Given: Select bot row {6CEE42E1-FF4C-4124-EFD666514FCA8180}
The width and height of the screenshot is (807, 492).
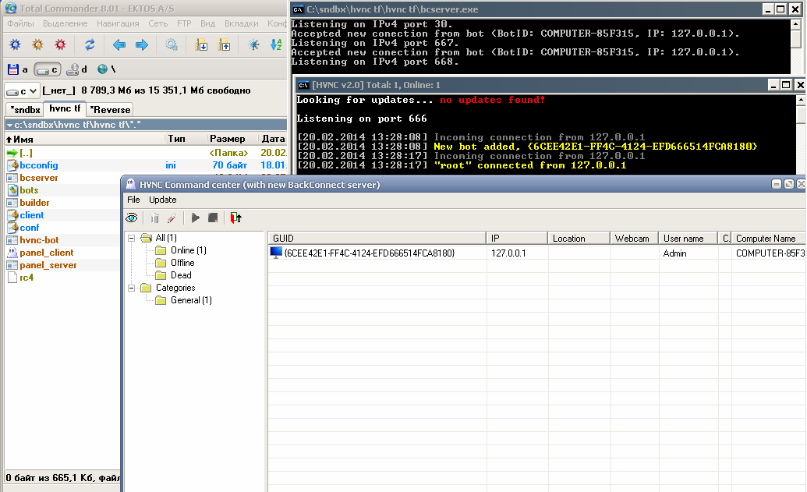Looking at the screenshot, I should click(536, 253).
